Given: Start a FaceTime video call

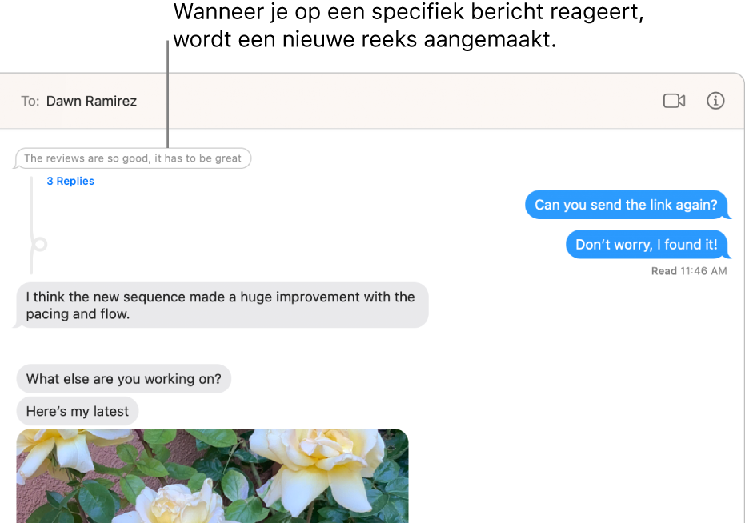Looking at the screenshot, I should [674, 101].
